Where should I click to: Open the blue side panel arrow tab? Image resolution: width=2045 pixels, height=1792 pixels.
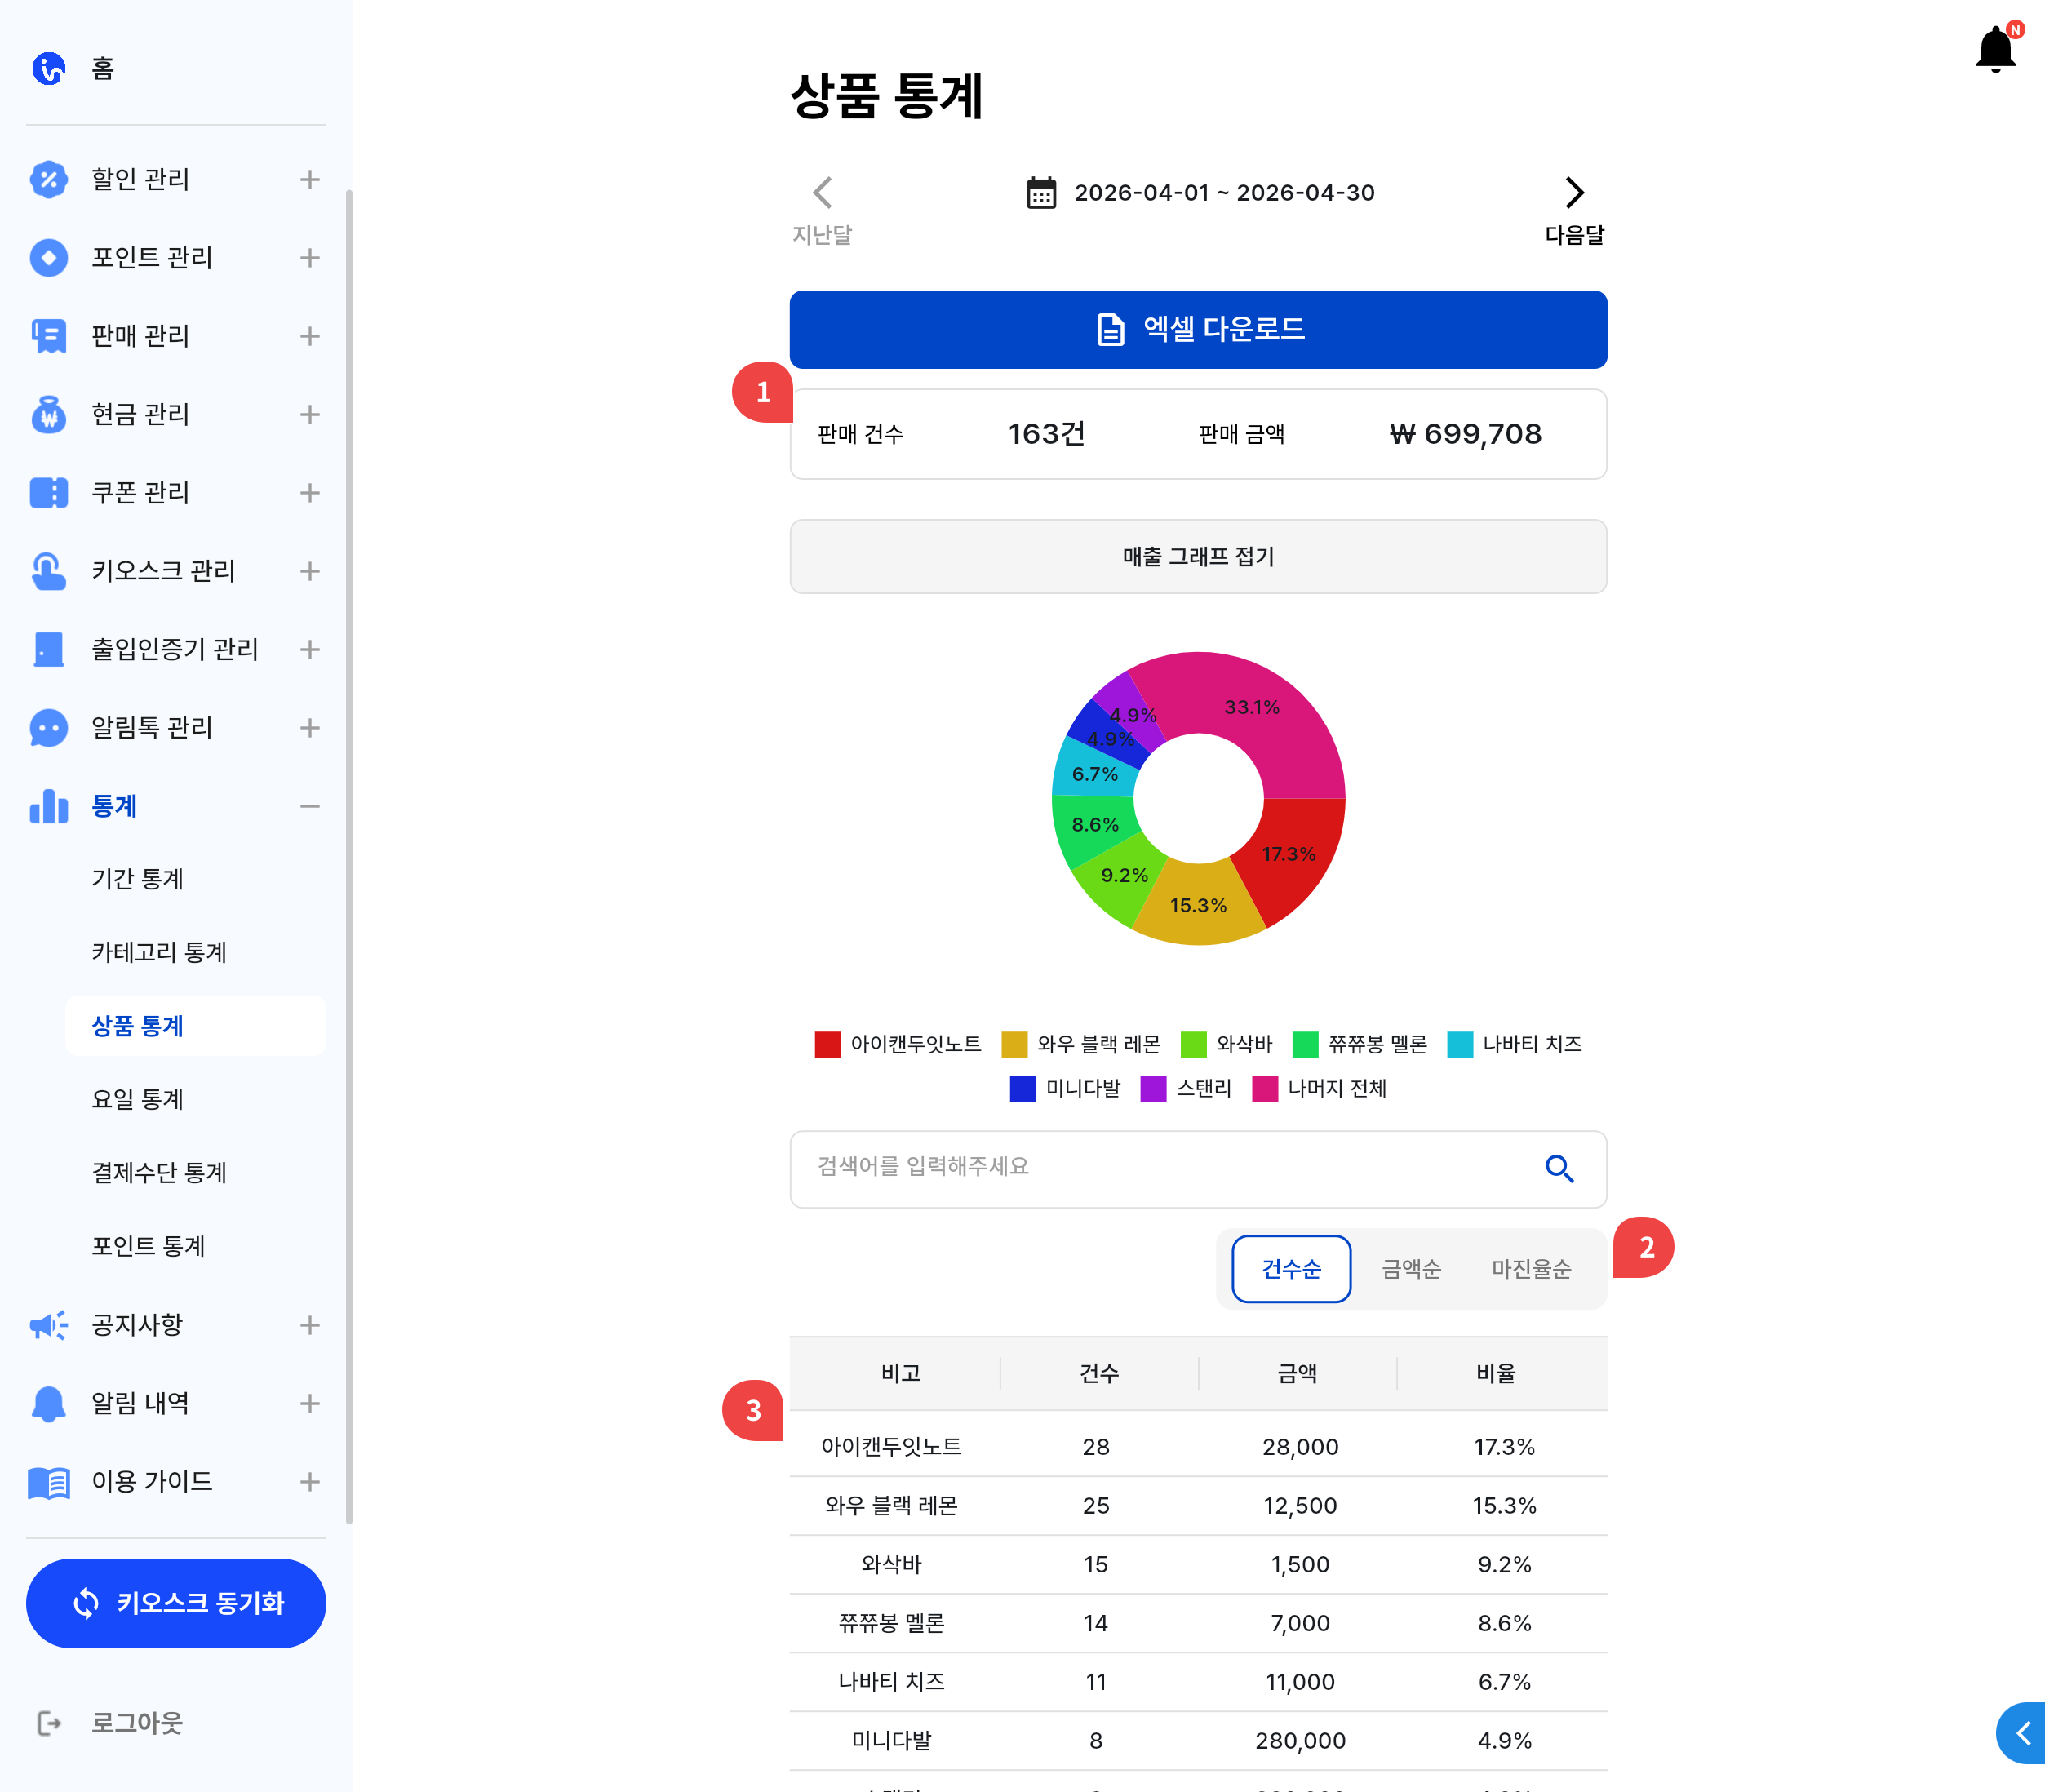point(2022,1733)
